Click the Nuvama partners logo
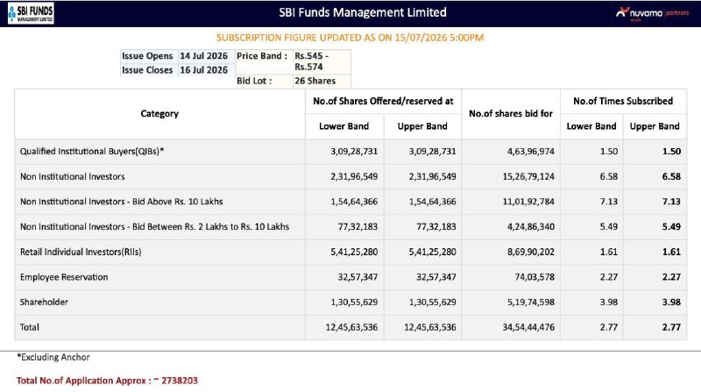Image resolution: width=701 pixels, height=392 pixels. 652,13
